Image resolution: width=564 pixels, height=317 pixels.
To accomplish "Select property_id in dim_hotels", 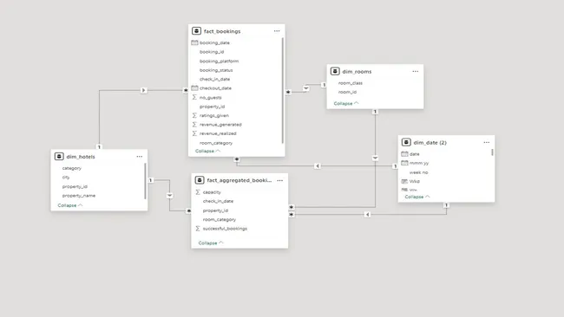I will 75,187.
